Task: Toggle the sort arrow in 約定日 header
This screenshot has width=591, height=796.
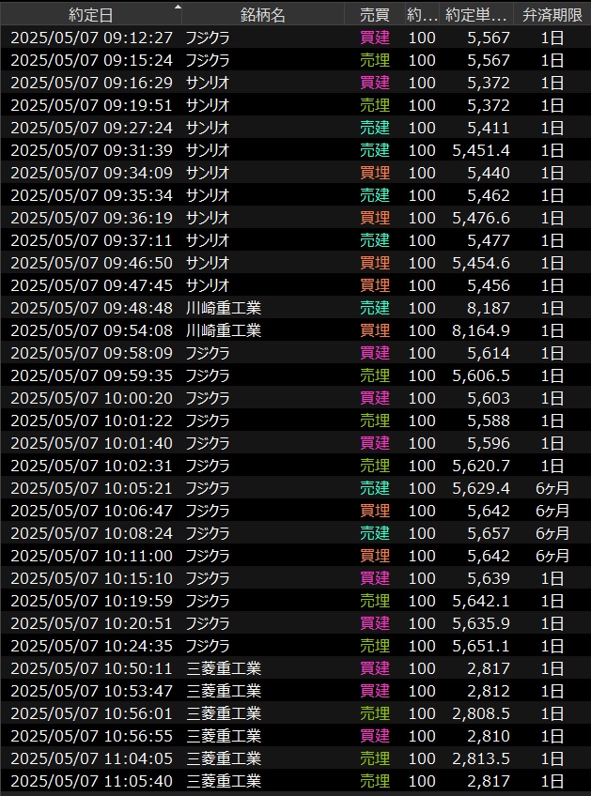Action: 178,8
